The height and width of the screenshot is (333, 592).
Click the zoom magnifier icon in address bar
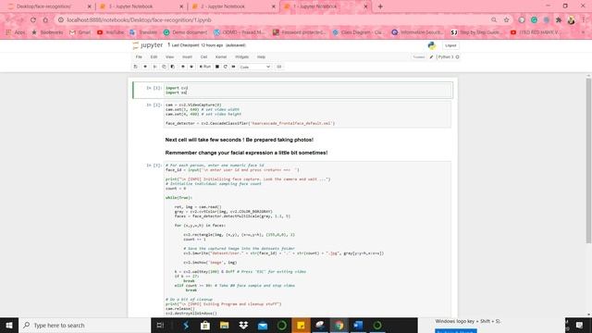tap(494, 20)
